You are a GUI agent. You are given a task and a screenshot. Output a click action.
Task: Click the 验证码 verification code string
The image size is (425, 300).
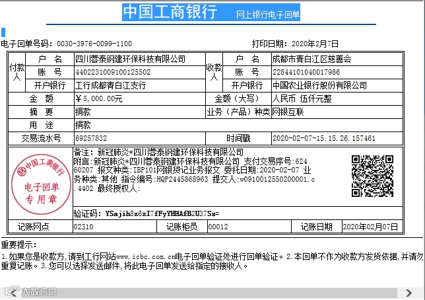coord(162,213)
